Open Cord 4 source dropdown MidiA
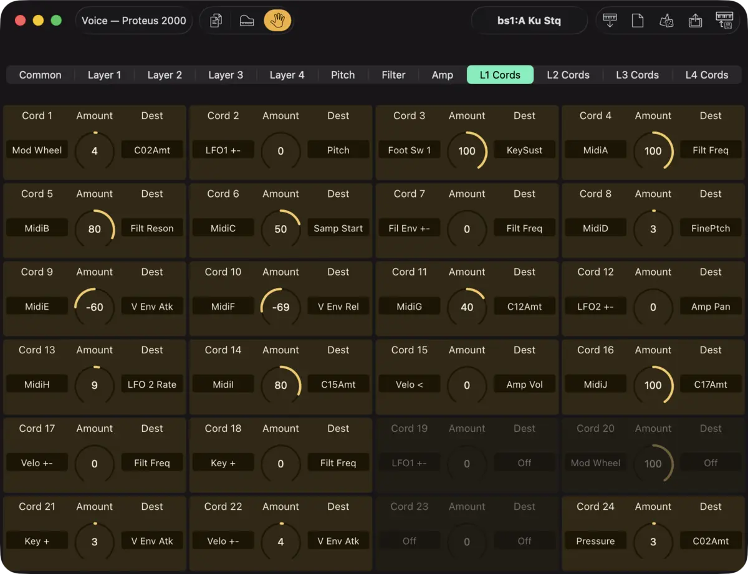Image resolution: width=748 pixels, height=574 pixels. 596,150
